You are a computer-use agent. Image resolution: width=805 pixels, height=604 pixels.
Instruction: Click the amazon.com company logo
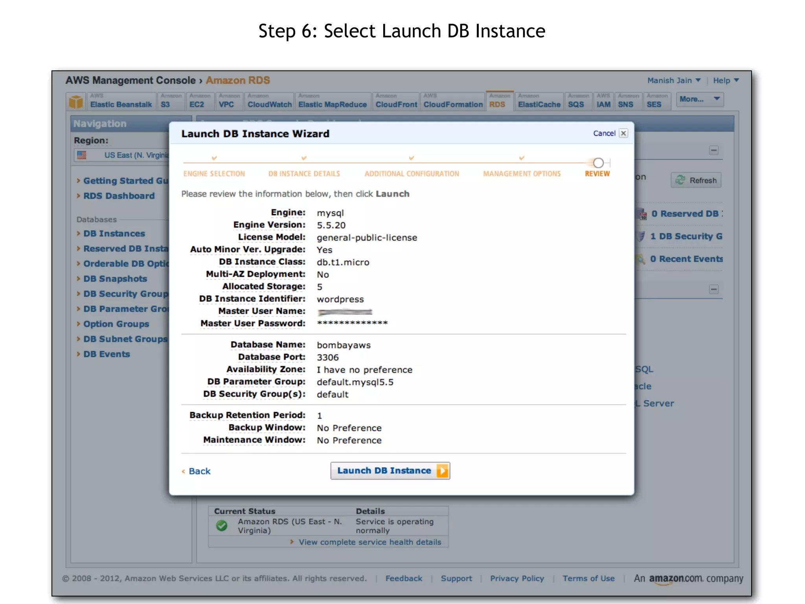point(688,579)
